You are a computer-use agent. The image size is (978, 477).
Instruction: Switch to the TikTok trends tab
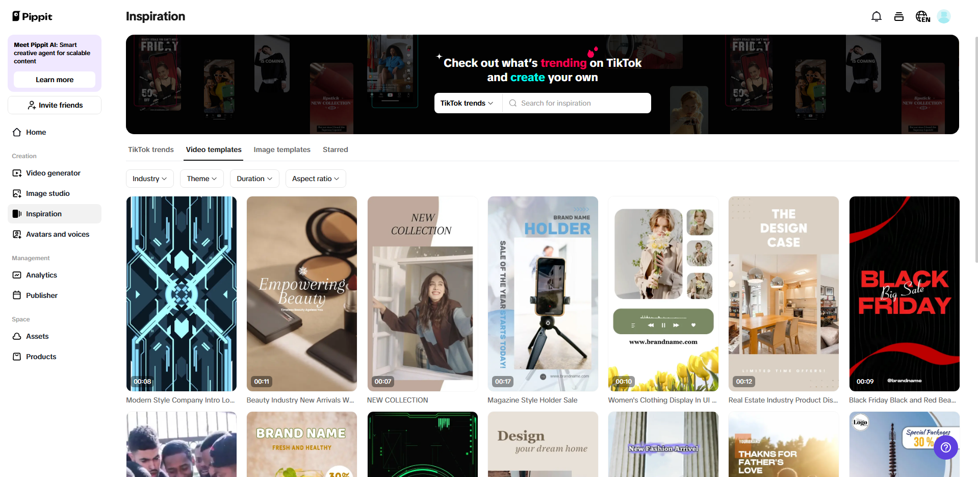coord(151,149)
